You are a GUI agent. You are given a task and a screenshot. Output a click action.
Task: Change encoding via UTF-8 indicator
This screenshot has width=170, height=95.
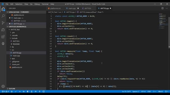point(143,92)
